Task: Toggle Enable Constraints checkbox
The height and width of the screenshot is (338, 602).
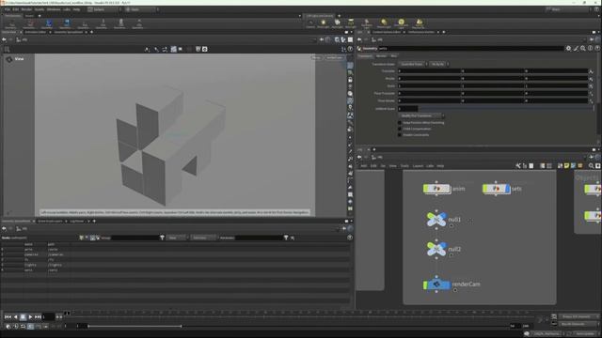Action: (400, 135)
